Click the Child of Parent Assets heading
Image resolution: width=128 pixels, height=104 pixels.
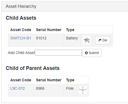(33, 68)
